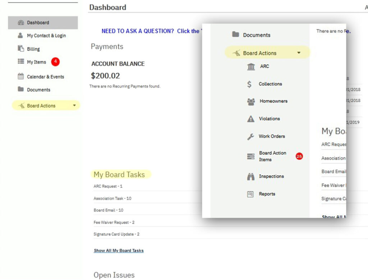Select Board Actions label in left sidebar
The width and height of the screenshot is (368, 280).
pos(41,106)
